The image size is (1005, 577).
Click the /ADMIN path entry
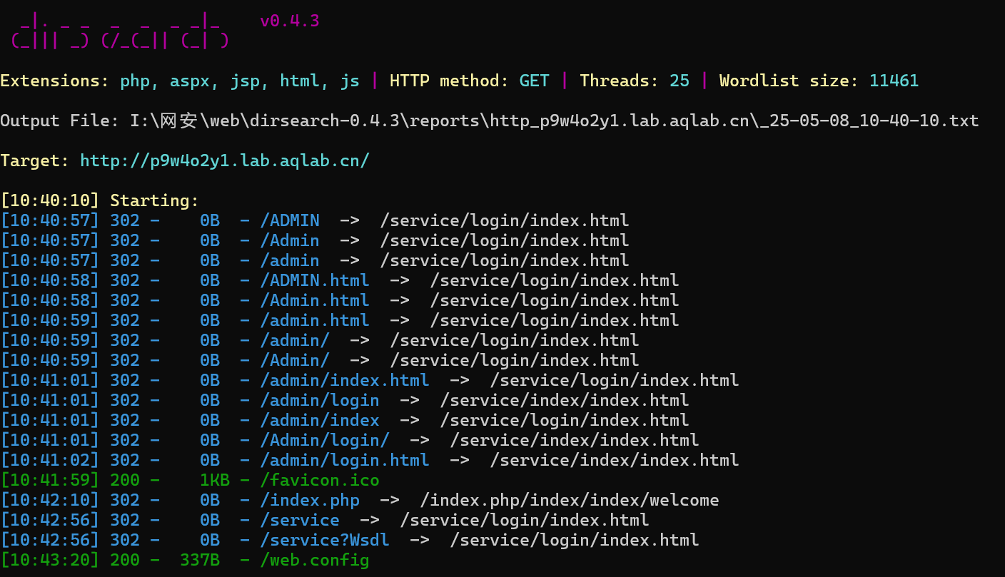(290, 220)
